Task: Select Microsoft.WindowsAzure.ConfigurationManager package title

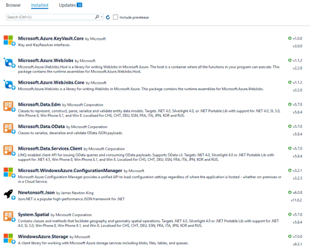Action: point(70,170)
